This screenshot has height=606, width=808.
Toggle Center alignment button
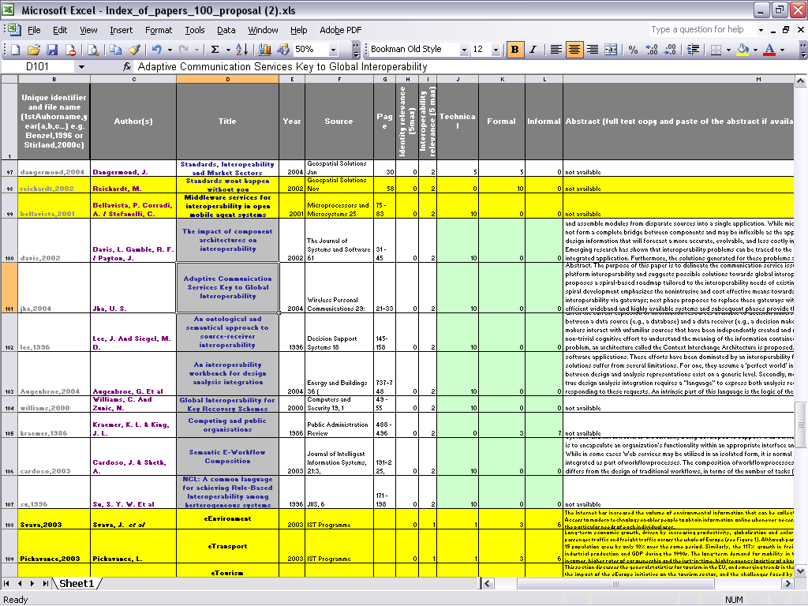pos(574,50)
